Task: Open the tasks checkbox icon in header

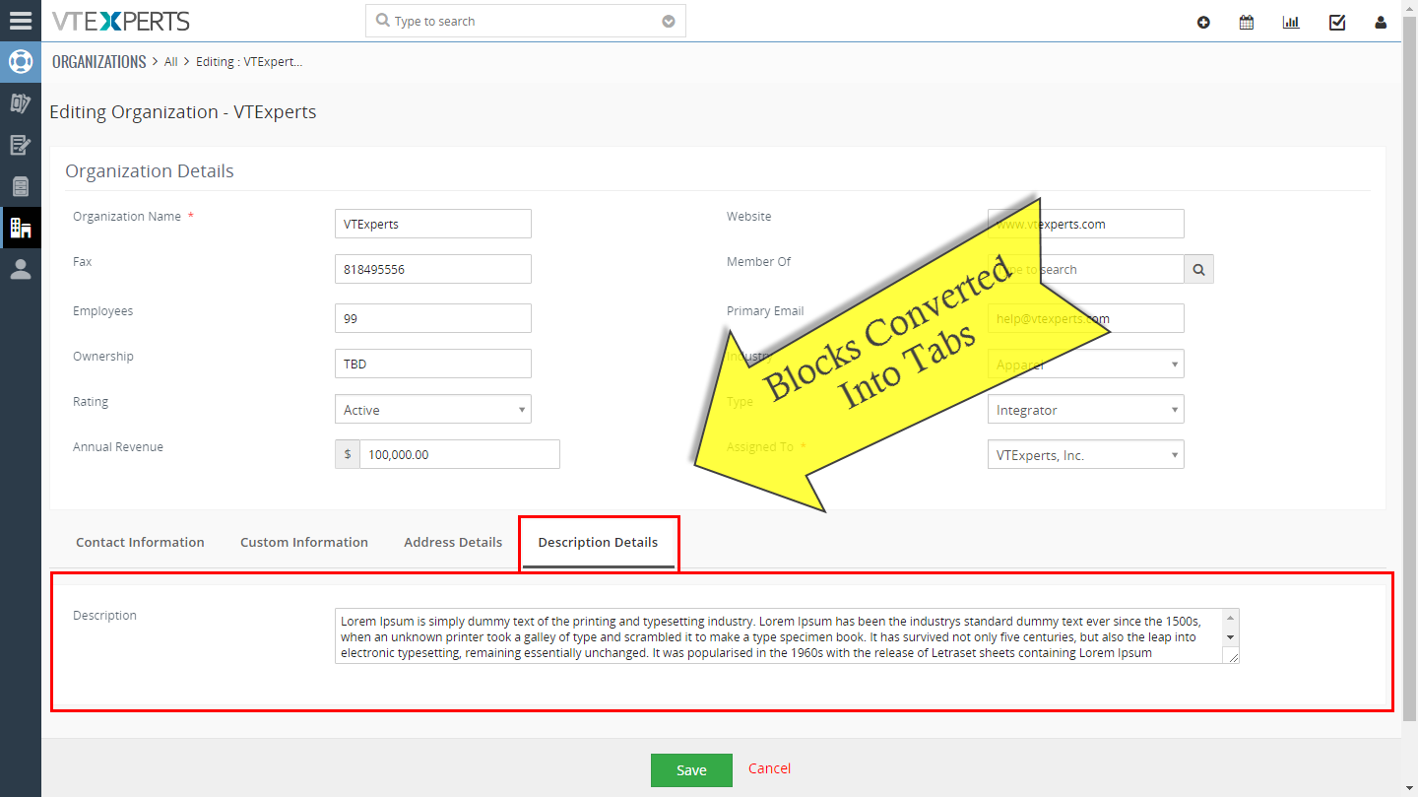Action: [x=1337, y=22]
